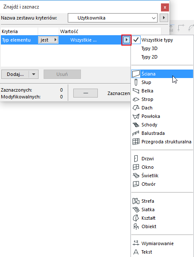The width and height of the screenshot is (194, 257).
Task: Select the Balustrada railing icon
Action: tap(136, 133)
